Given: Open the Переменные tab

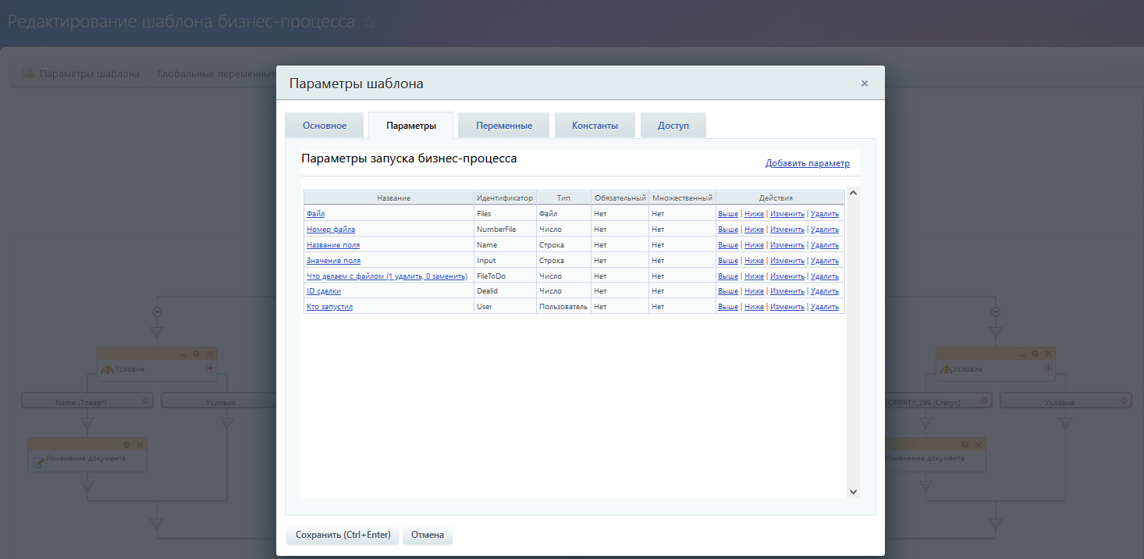Looking at the screenshot, I should (x=504, y=126).
